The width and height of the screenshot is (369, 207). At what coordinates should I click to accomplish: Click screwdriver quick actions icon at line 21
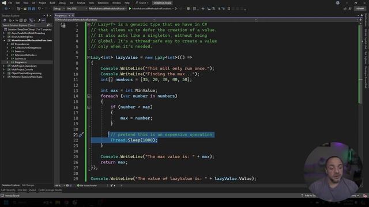[81, 135]
